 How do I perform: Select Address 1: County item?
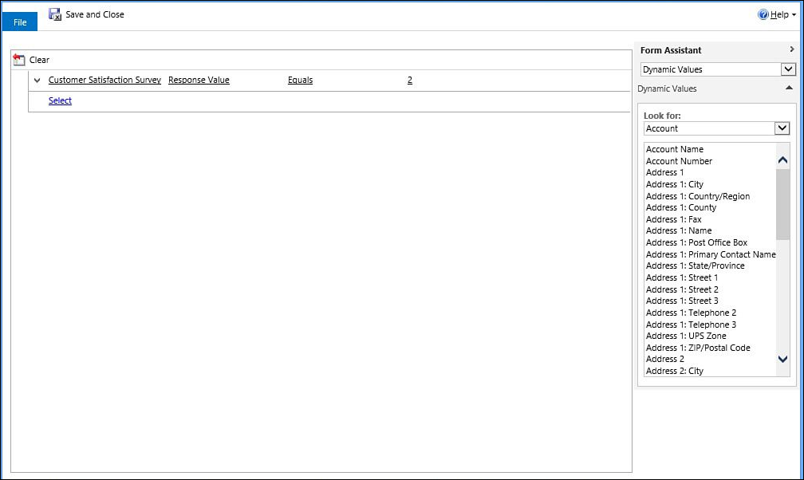[681, 207]
